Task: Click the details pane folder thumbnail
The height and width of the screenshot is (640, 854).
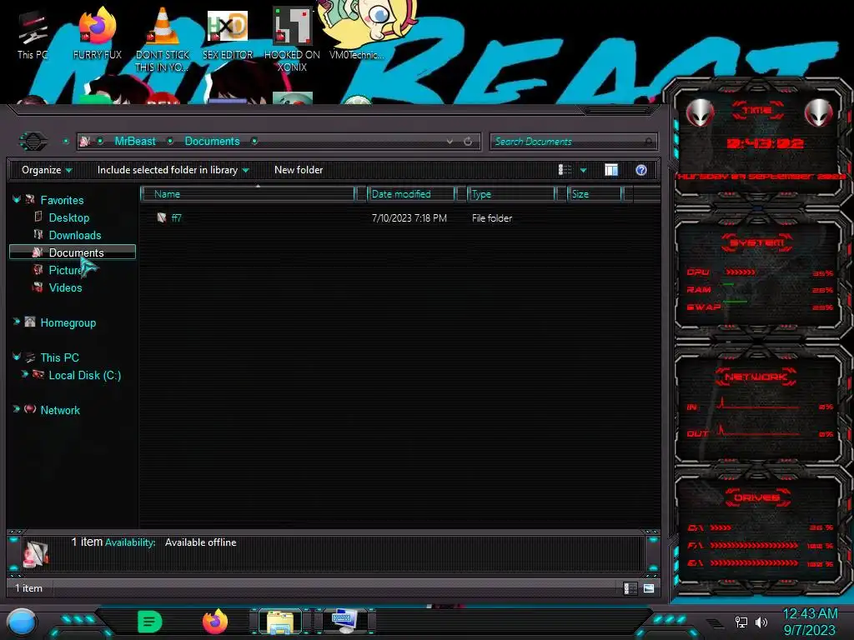Action: pyautogui.click(x=36, y=553)
